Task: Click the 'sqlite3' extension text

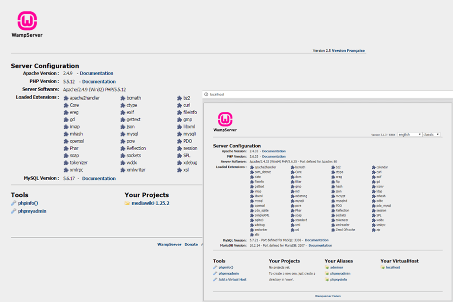Action: [x=259, y=220]
